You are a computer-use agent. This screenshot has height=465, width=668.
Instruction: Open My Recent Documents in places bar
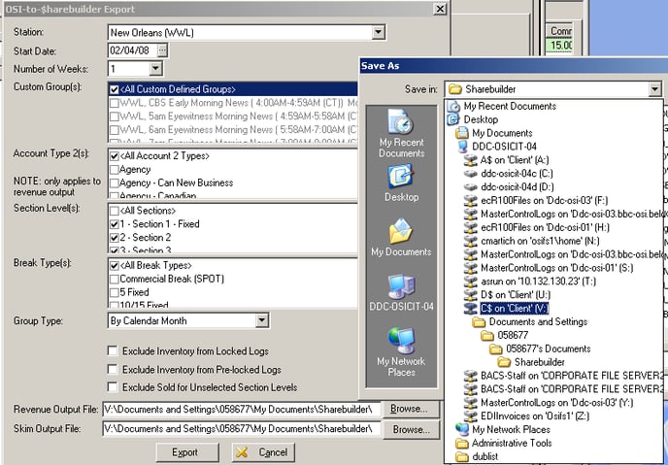pos(401,133)
